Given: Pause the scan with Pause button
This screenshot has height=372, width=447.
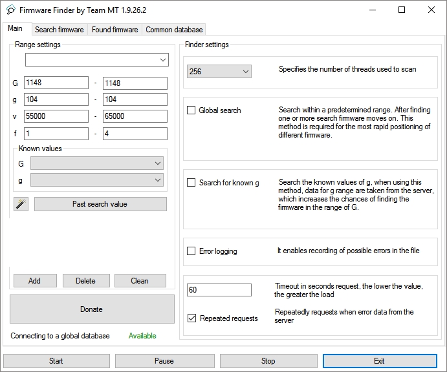Looking at the screenshot, I should 165,361.
